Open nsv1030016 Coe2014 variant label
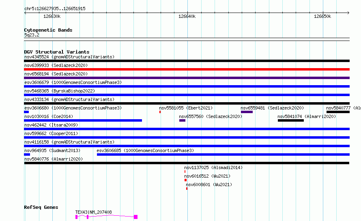 coord(49,116)
